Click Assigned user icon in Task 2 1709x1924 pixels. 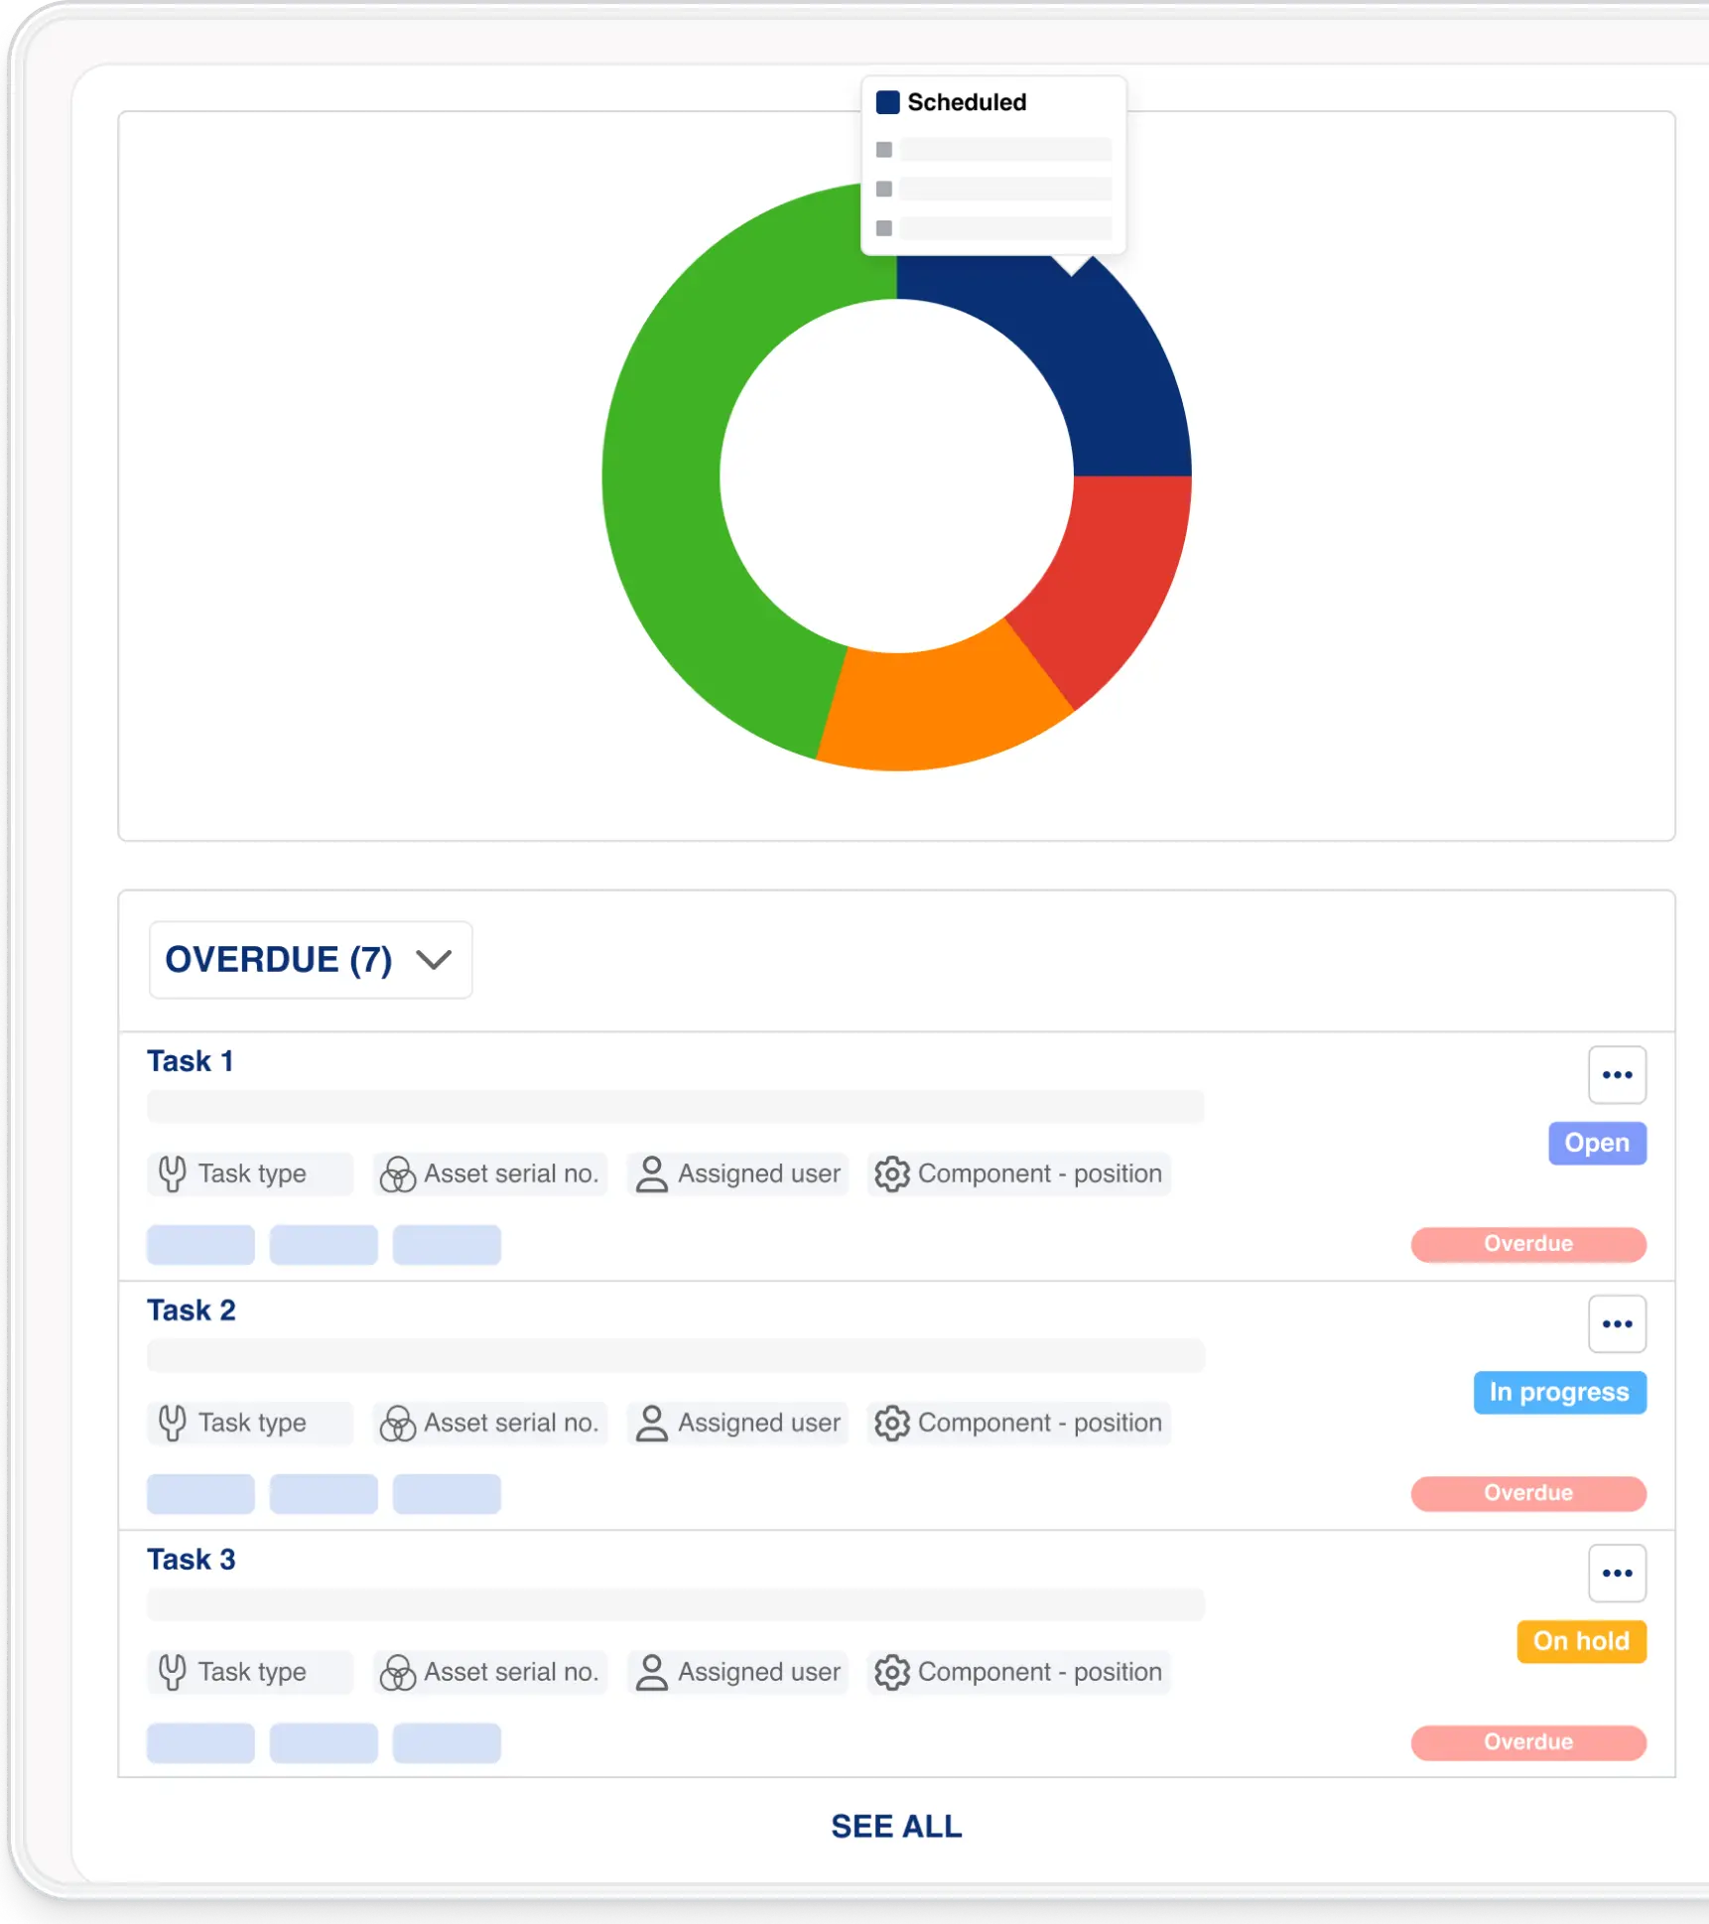(651, 1423)
